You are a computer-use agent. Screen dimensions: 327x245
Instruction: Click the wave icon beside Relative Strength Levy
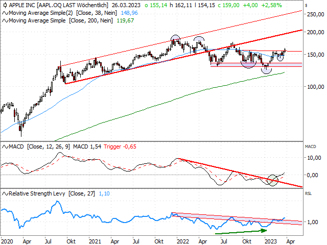pos(5,194)
